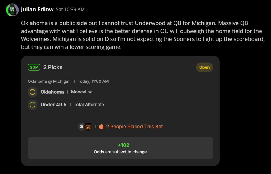The image size is (271, 174).
Task: Click the Sat 10:39 AM timestamp
Action: [x=70, y=9]
